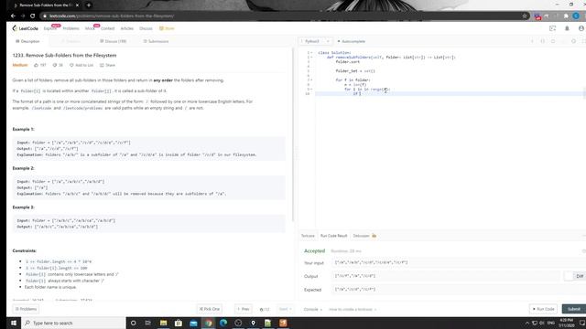The width and height of the screenshot is (586, 329).
Task: Toggle the Diff switch
Action: coord(569,276)
